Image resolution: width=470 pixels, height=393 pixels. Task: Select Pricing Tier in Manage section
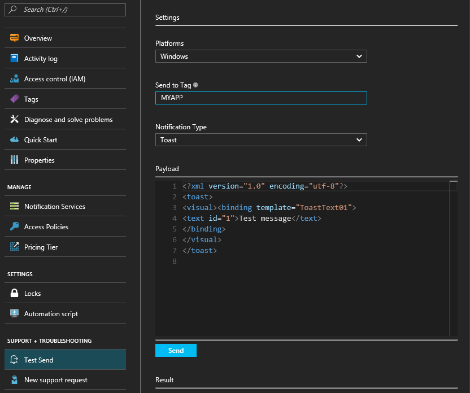41,247
